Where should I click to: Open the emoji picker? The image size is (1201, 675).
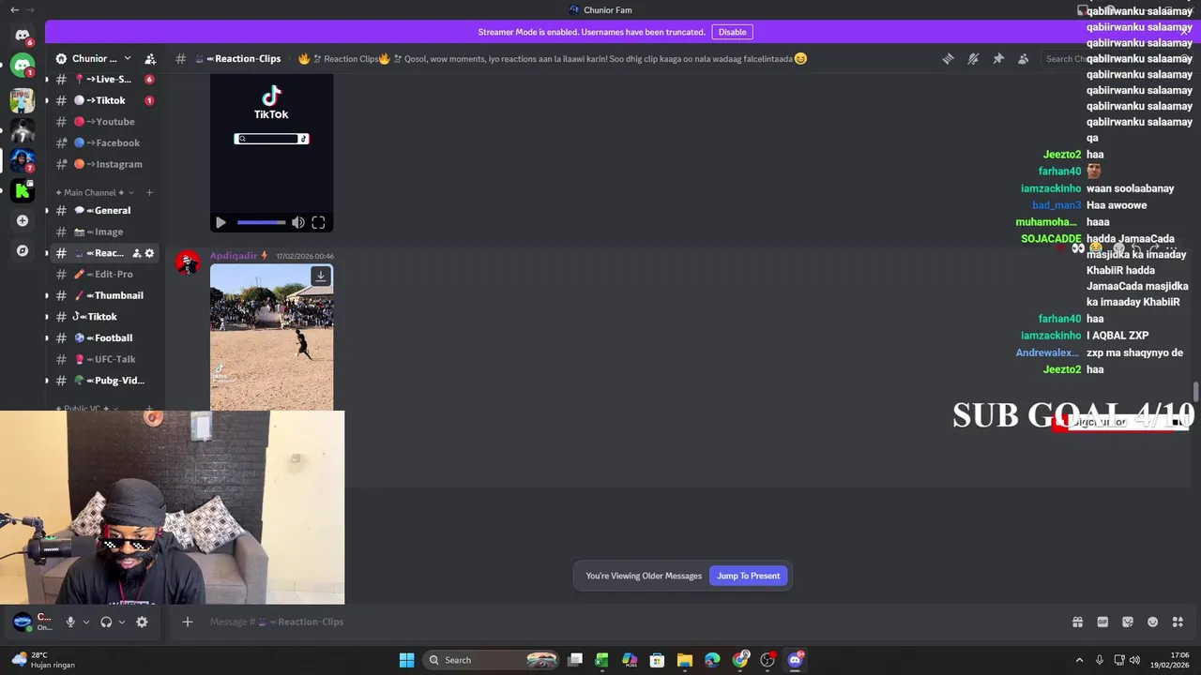point(1153,622)
